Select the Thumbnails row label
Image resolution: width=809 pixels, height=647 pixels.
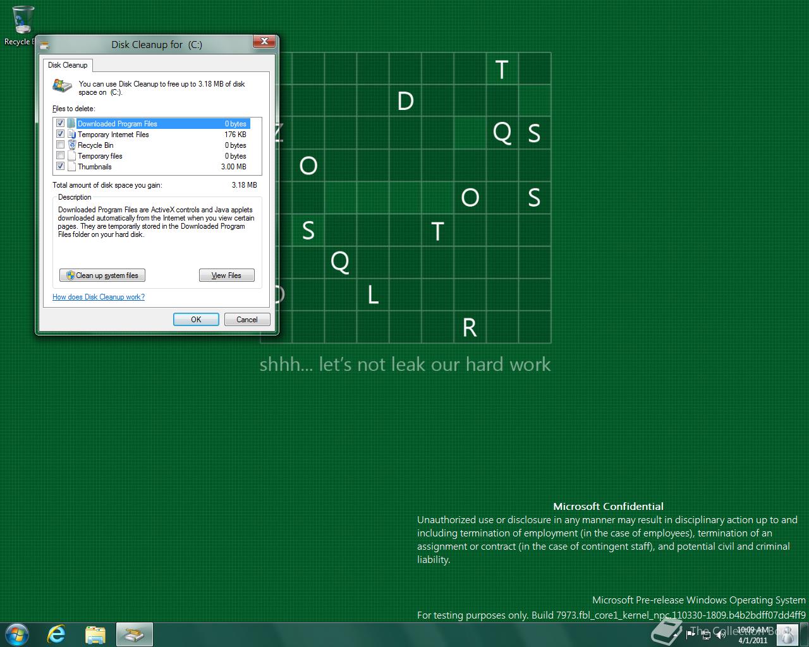click(x=94, y=167)
